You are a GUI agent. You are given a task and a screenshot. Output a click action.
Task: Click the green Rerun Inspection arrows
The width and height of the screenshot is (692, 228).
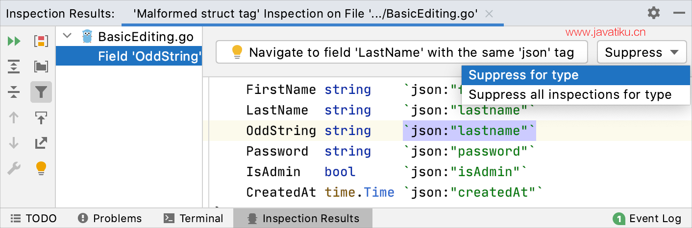click(14, 41)
